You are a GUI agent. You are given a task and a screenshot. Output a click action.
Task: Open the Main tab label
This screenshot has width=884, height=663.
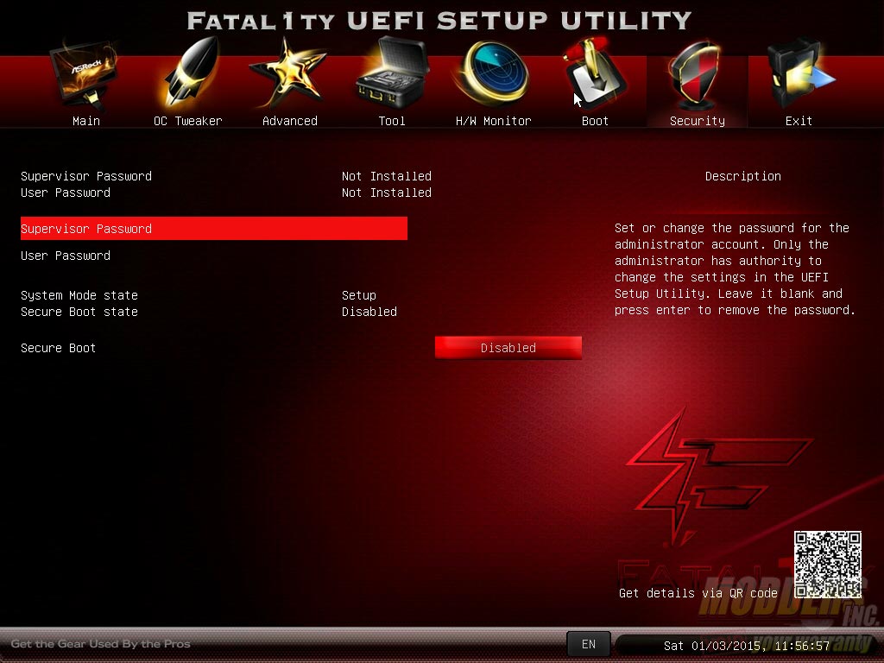[x=86, y=121]
